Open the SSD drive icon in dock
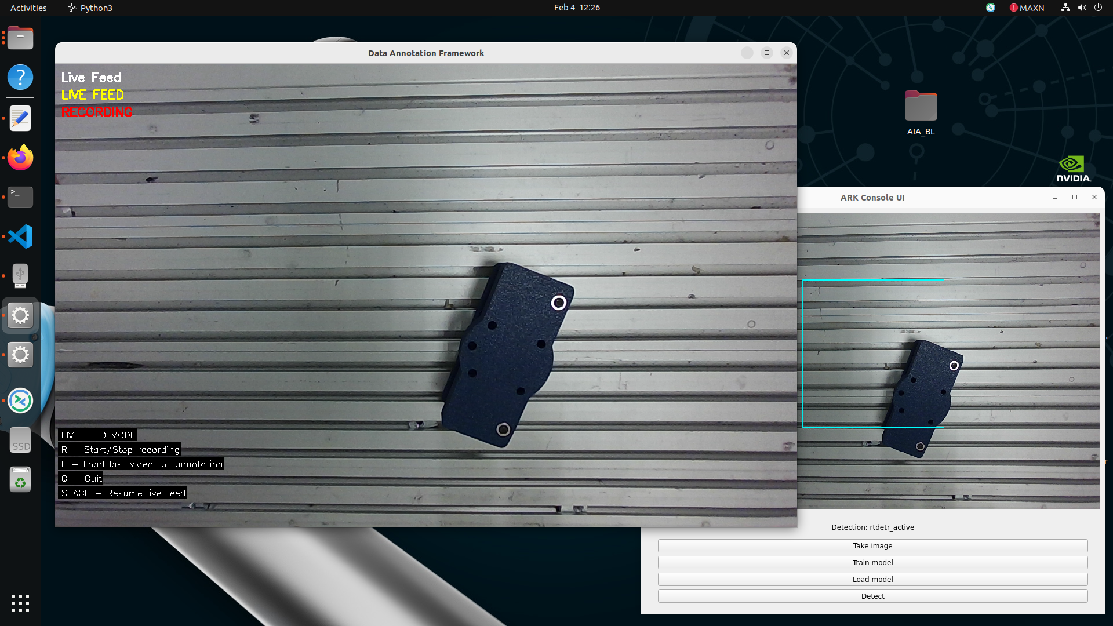 click(x=20, y=441)
